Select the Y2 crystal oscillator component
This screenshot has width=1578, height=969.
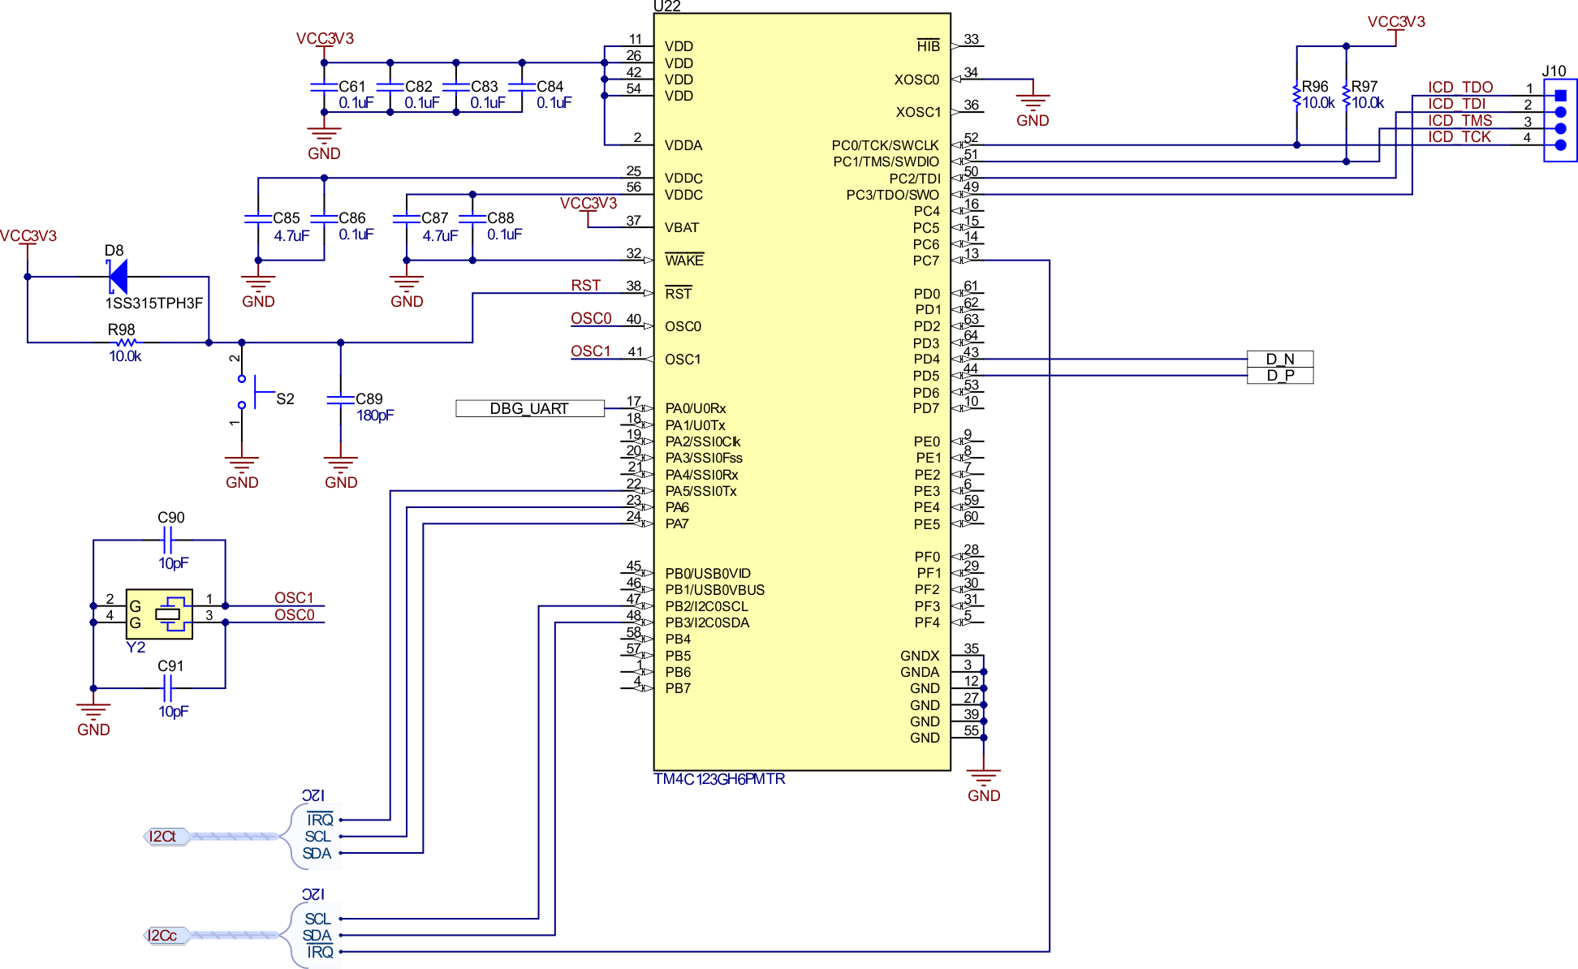(159, 614)
